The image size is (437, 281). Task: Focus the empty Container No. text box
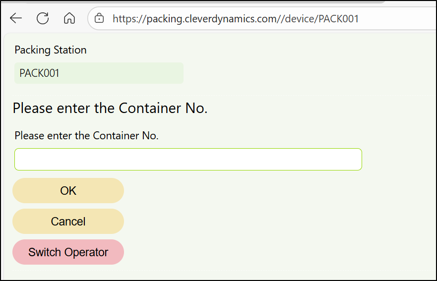[188, 159]
